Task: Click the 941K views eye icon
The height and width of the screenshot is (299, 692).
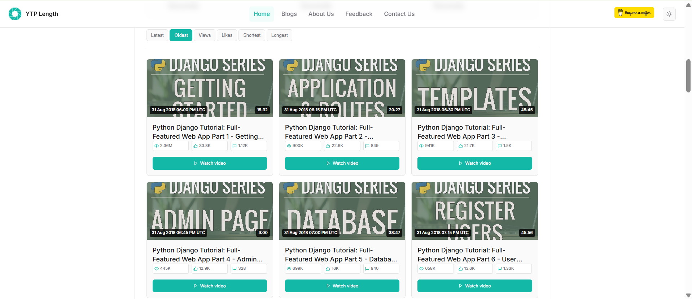Action: click(421, 146)
